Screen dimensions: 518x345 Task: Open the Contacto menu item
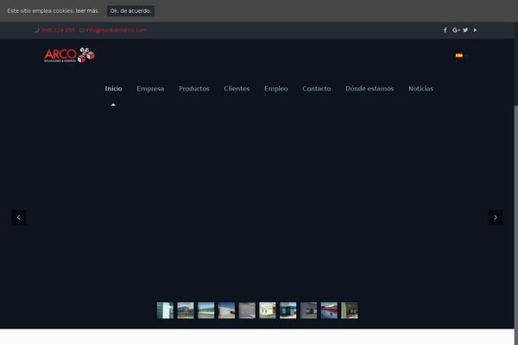pyautogui.click(x=317, y=89)
